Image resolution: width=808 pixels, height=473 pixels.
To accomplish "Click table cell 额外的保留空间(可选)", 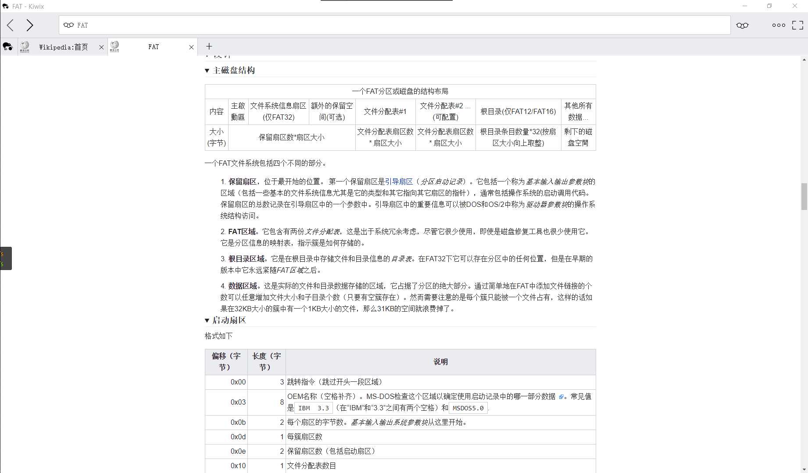I will (332, 111).
